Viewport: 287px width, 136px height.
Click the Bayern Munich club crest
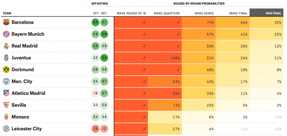coord(6,34)
